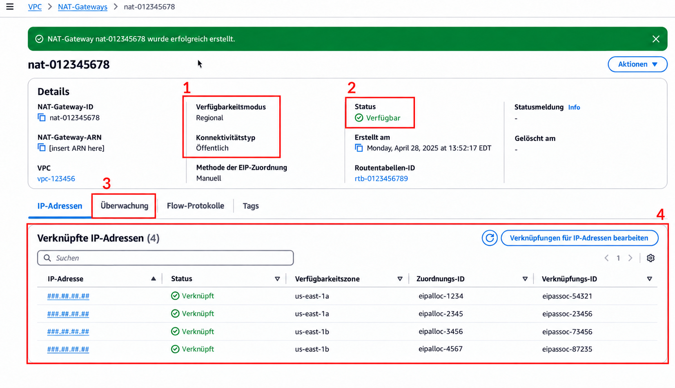Viewport: 675px width, 388px height.
Task: Click the eipassoc-73456 cell
Action: [567, 331]
